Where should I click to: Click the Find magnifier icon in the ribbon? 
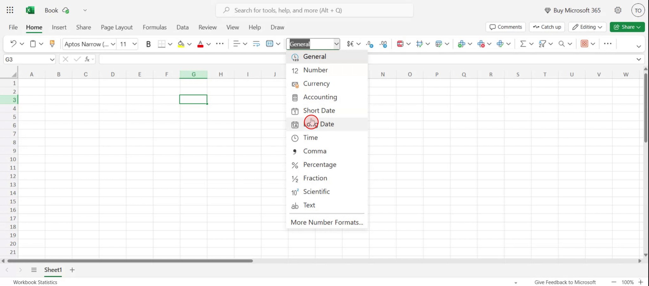click(x=562, y=44)
